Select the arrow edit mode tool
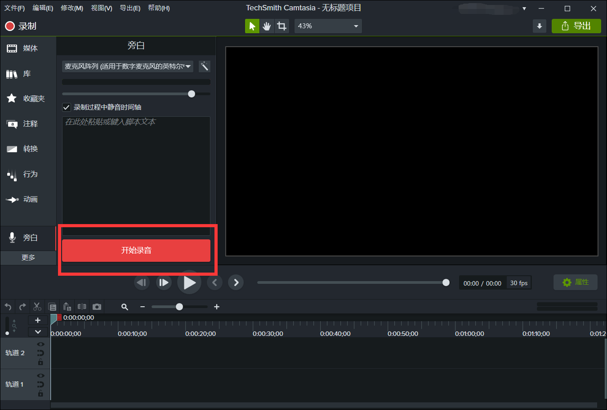Viewport: 607px width, 410px height. (252, 26)
